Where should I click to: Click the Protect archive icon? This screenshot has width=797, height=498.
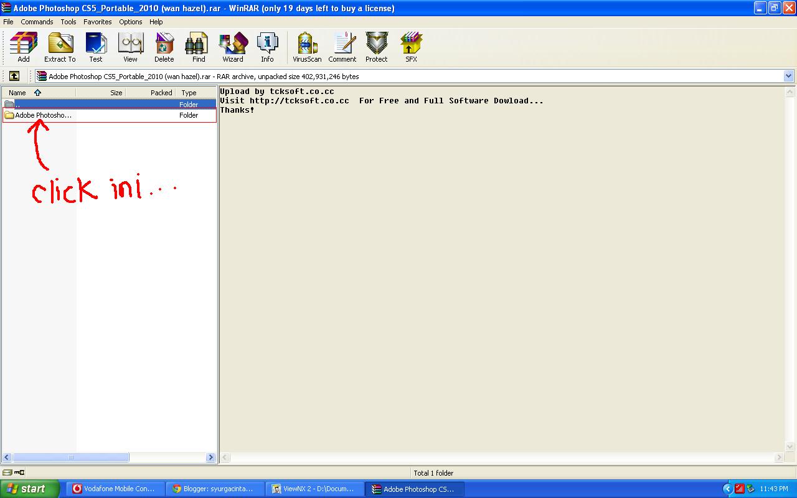(377, 47)
